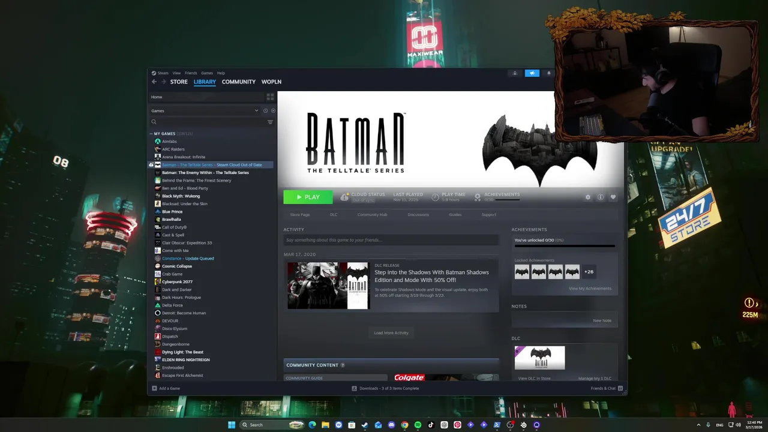Click the +26 locked achievements tile
The height and width of the screenshot is (432, 768).
[589, 272]
